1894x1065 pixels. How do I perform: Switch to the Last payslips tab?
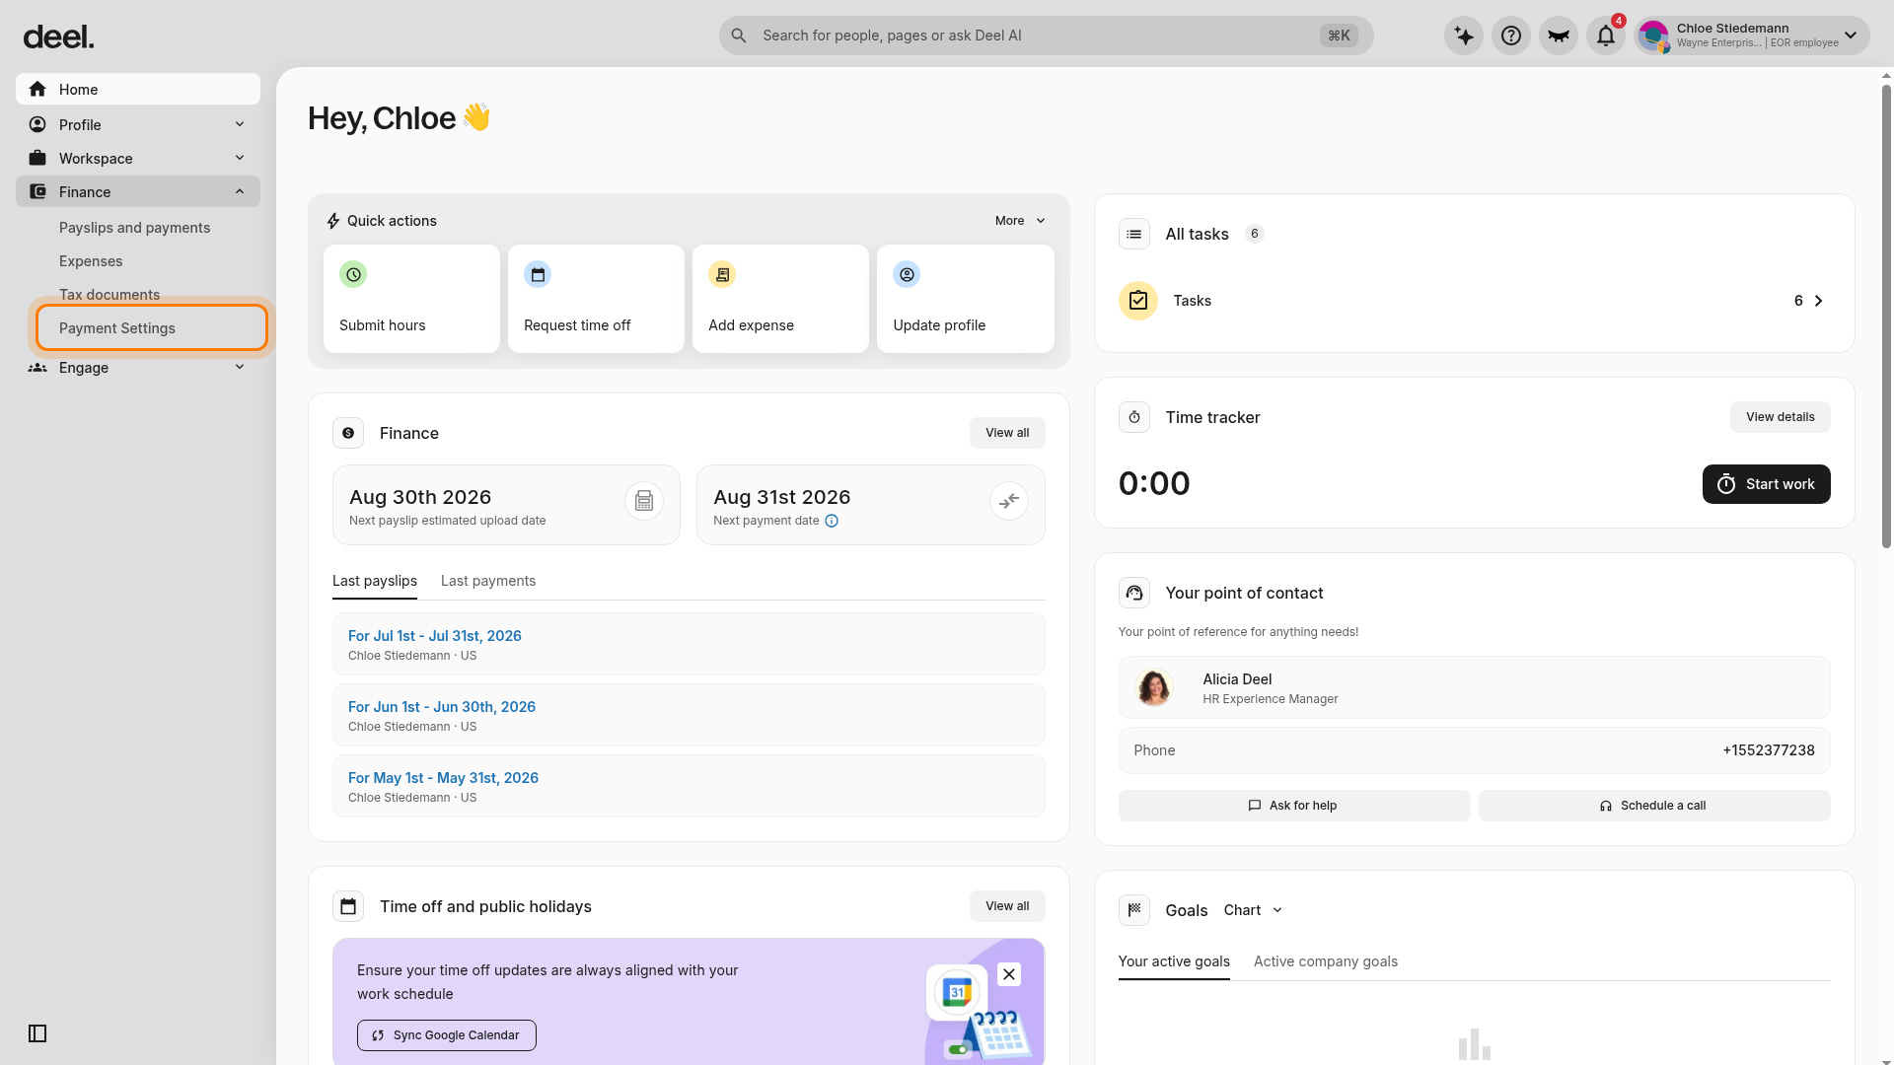tap(375, 581)
